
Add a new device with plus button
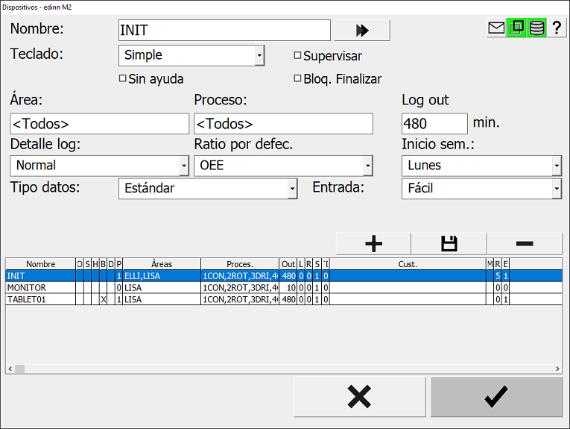[373, 244]
